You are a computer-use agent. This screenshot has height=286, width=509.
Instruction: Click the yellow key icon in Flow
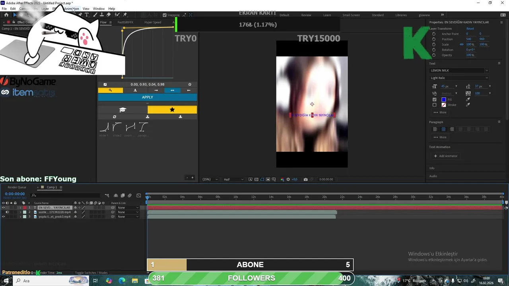point(111,90)
